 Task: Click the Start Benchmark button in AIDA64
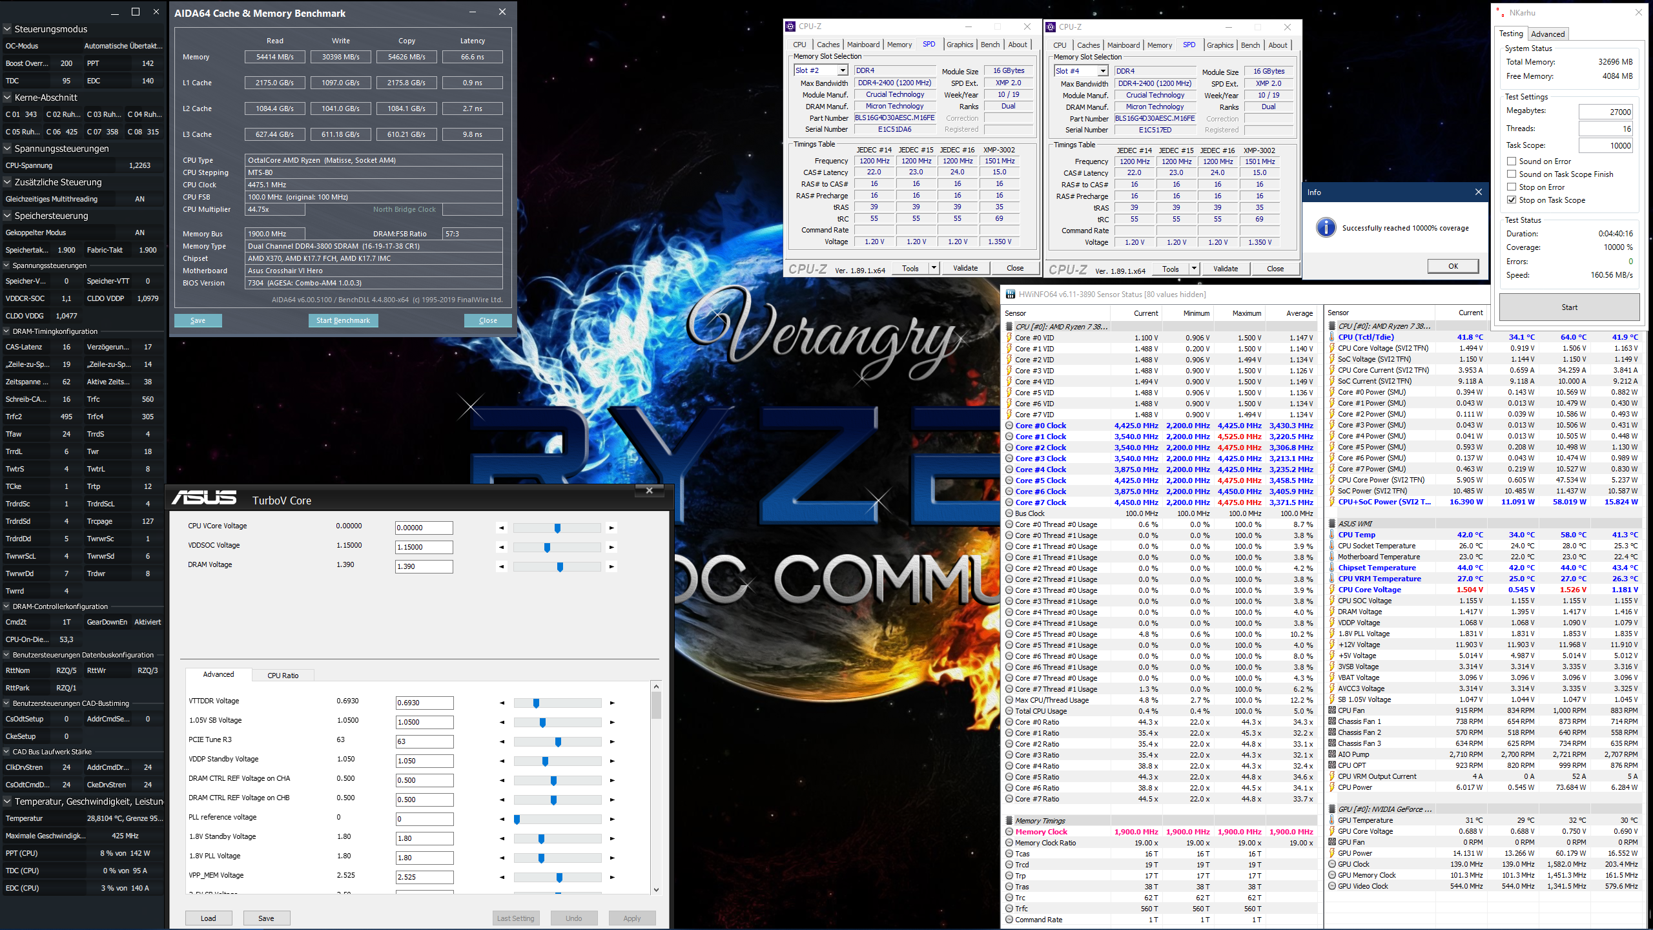tap(343, 320)
